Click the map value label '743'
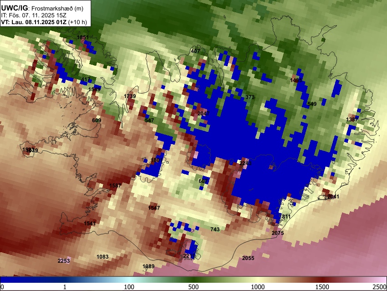Viewport: 387px width, 291px height. pyautogui.click(x=215, y=229)
